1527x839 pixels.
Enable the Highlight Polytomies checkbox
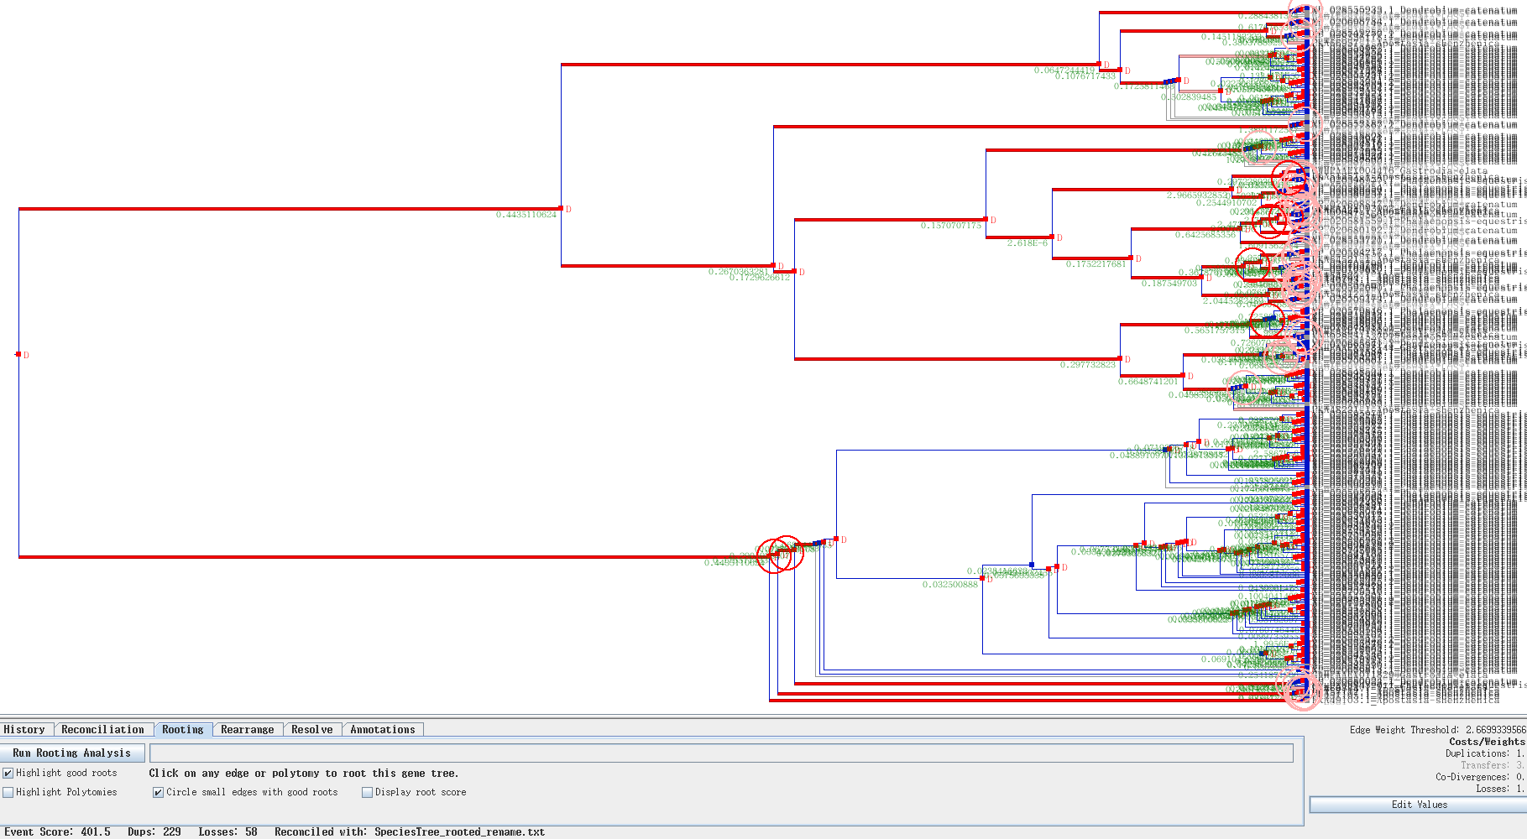[8, 792]
